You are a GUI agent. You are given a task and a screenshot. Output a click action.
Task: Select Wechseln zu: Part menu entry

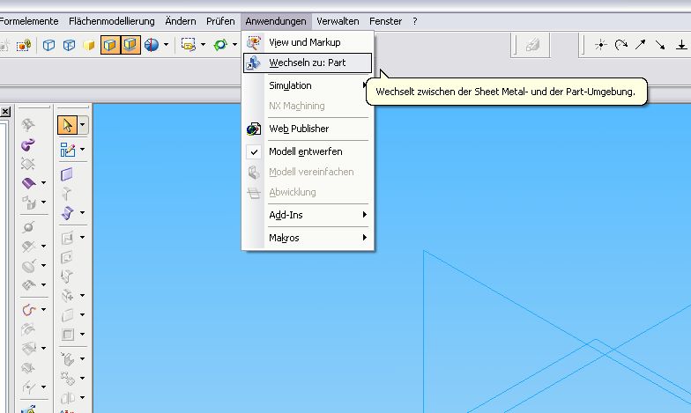pos(308,63)
